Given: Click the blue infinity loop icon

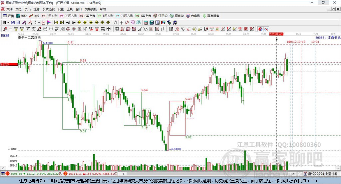Looking at the screenshot, I should point(266,29).
